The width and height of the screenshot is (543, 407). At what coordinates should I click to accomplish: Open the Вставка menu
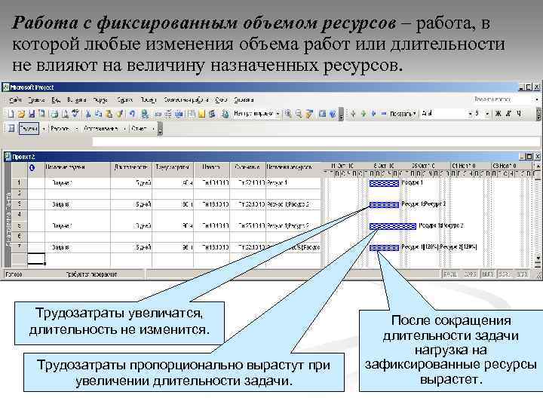[x=77, y=100]
